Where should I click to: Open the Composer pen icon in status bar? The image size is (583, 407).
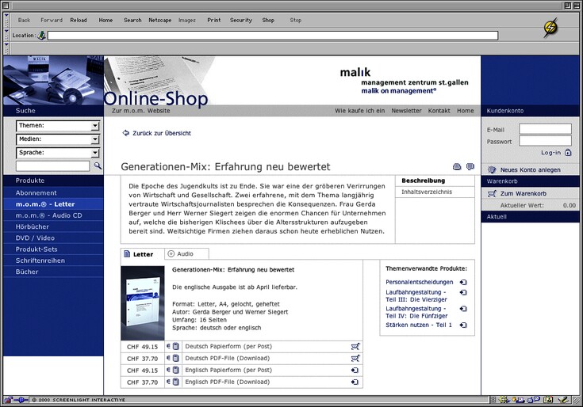[x=564, y=400]
